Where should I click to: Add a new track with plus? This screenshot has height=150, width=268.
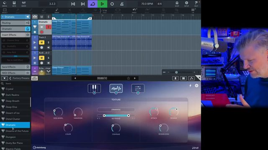pyautogui.click(x=41, y=72)
